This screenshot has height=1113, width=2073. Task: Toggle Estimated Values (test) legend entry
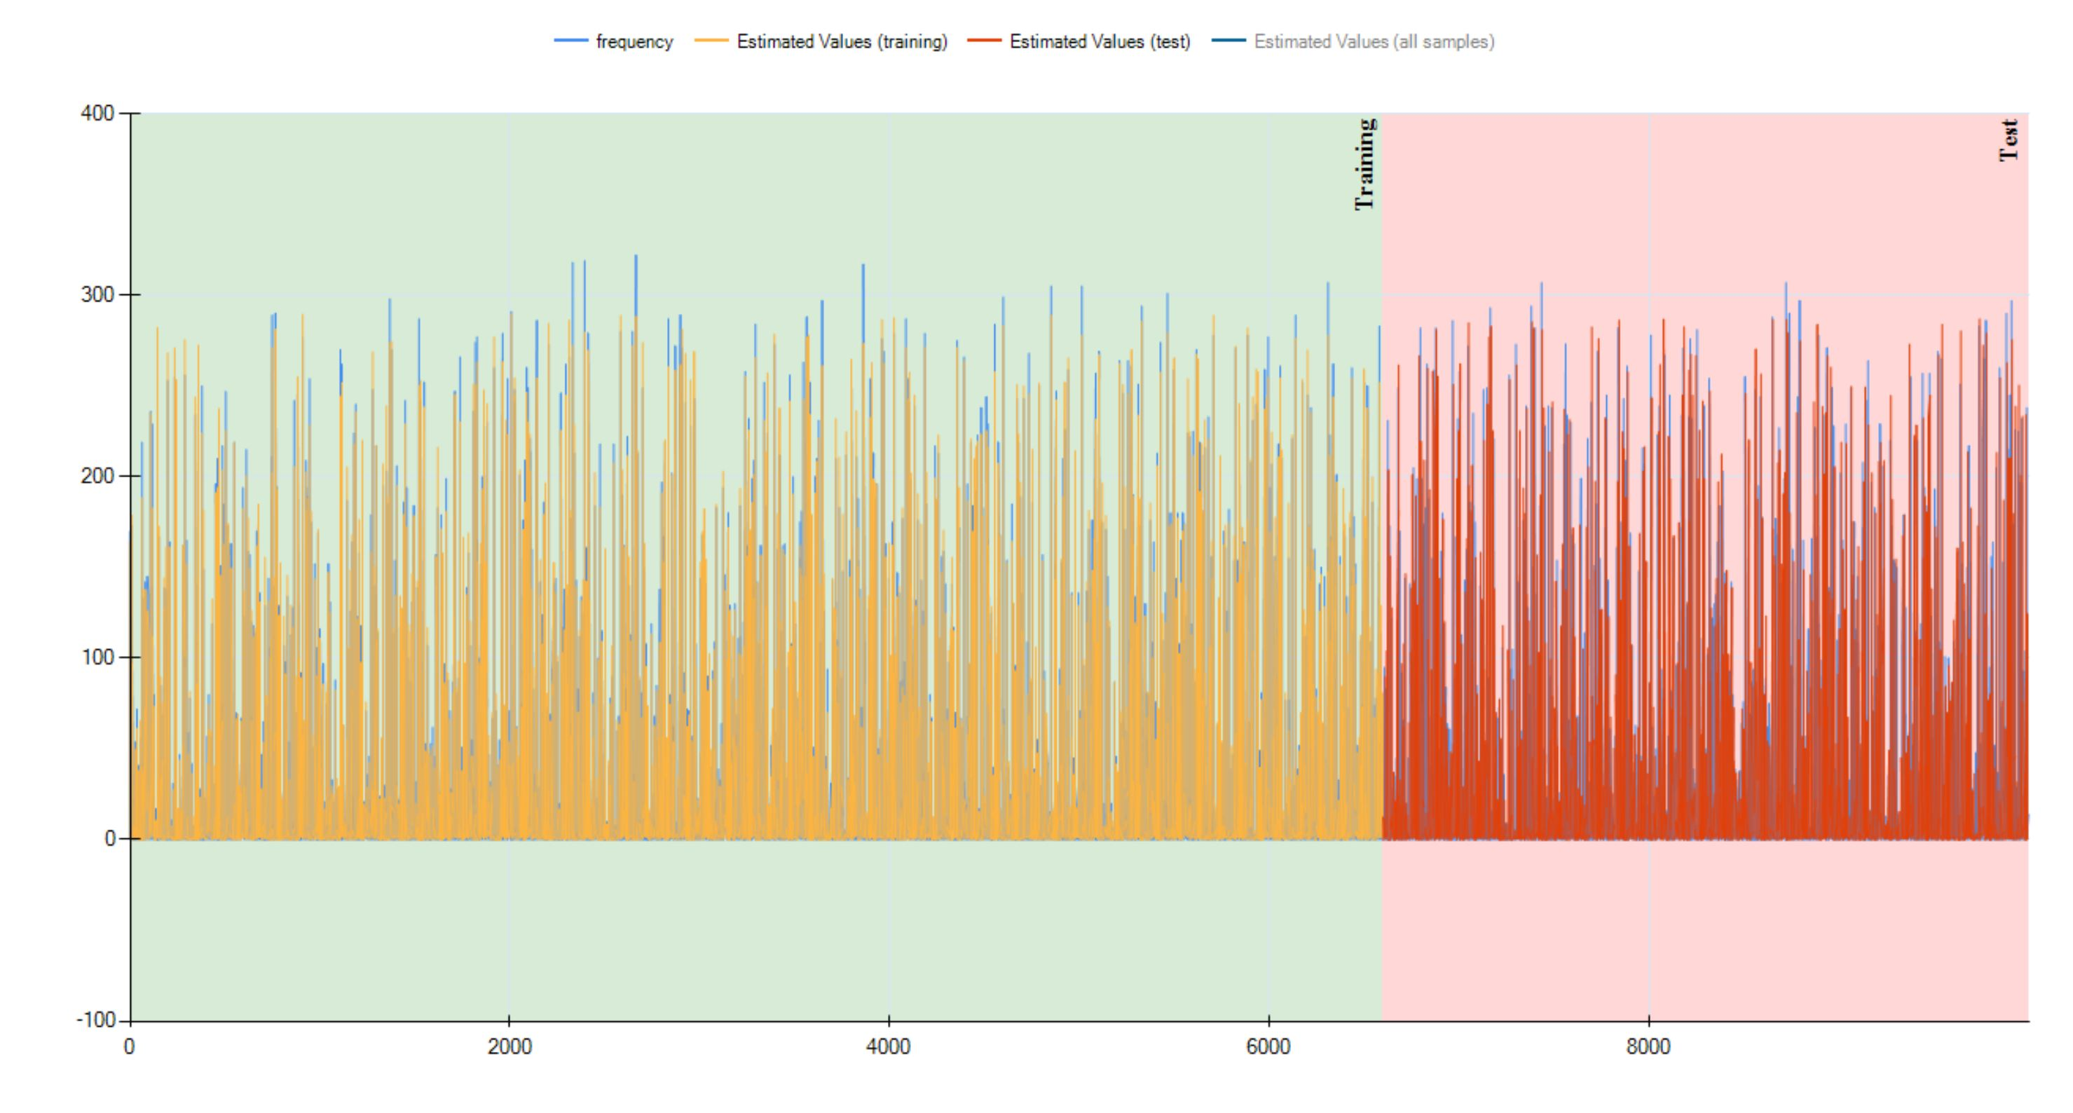pos(1100,42)
